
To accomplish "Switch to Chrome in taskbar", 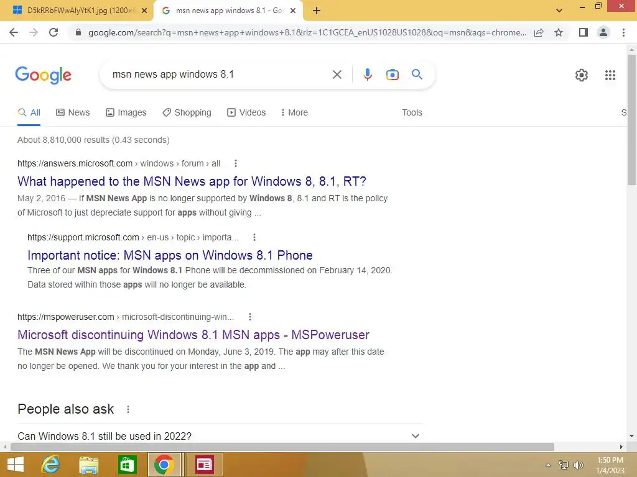I will point(164,465).
